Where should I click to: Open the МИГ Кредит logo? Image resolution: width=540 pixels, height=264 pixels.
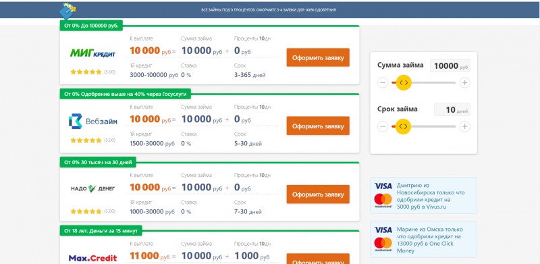pos(93,53)
